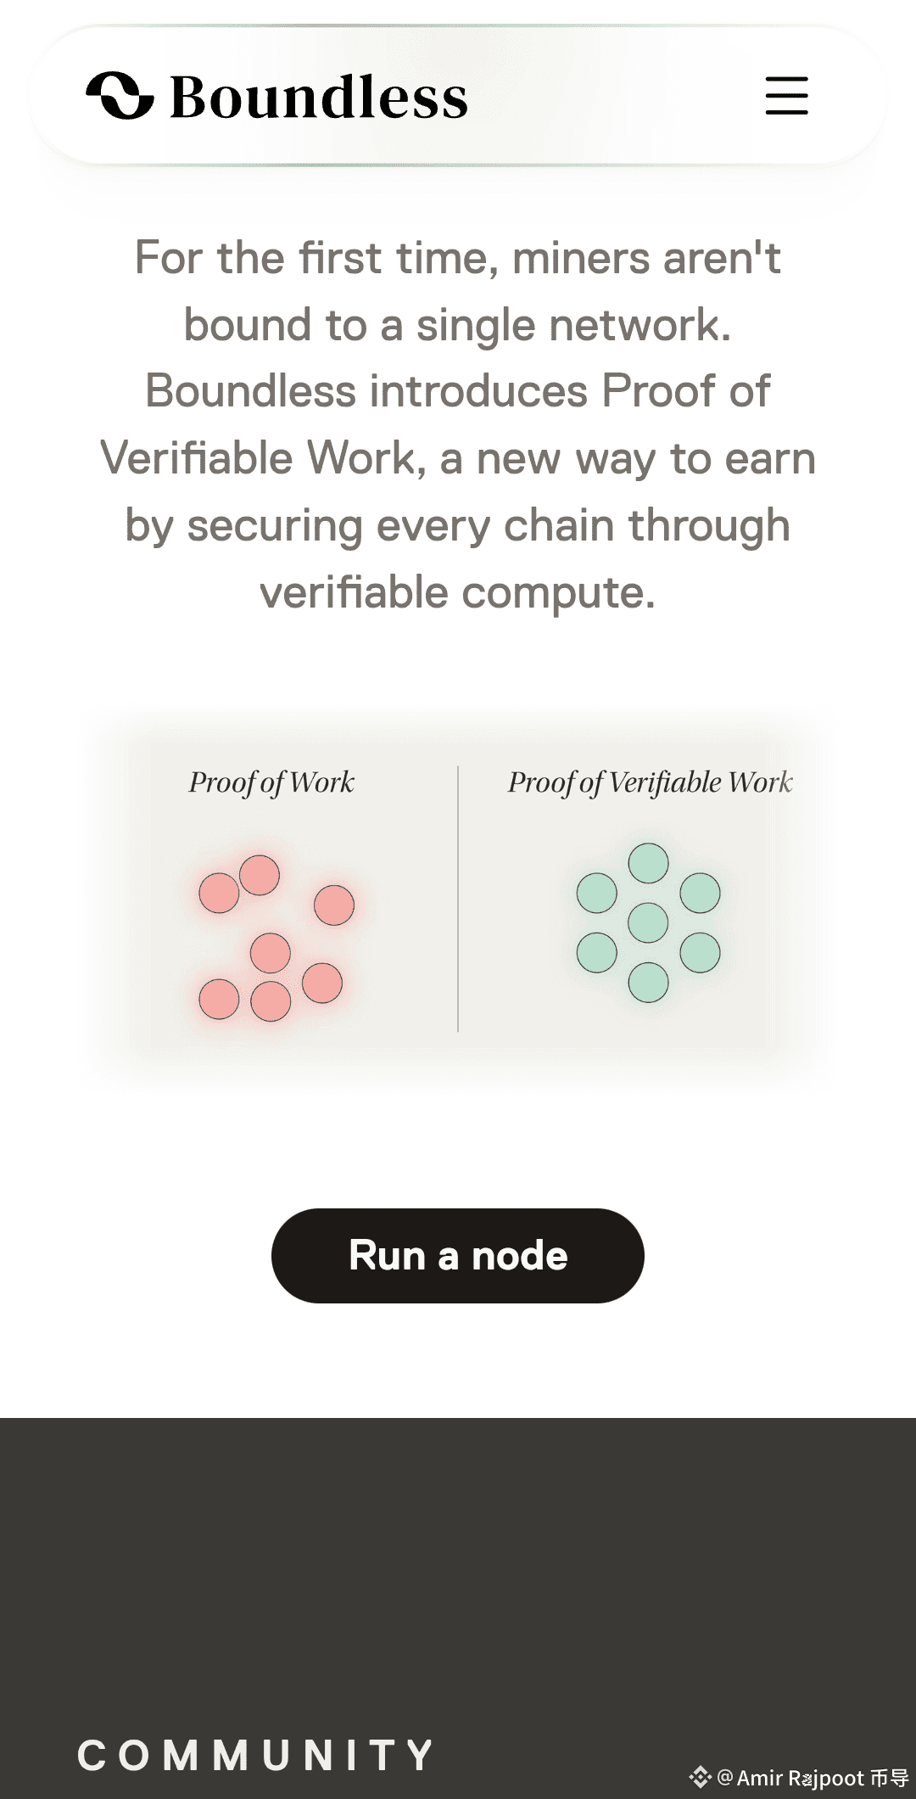The width and height of the screenshot is (916, 1799).
Task: Click the Boundless swirl logo icon
Action: tap(120, 95)
